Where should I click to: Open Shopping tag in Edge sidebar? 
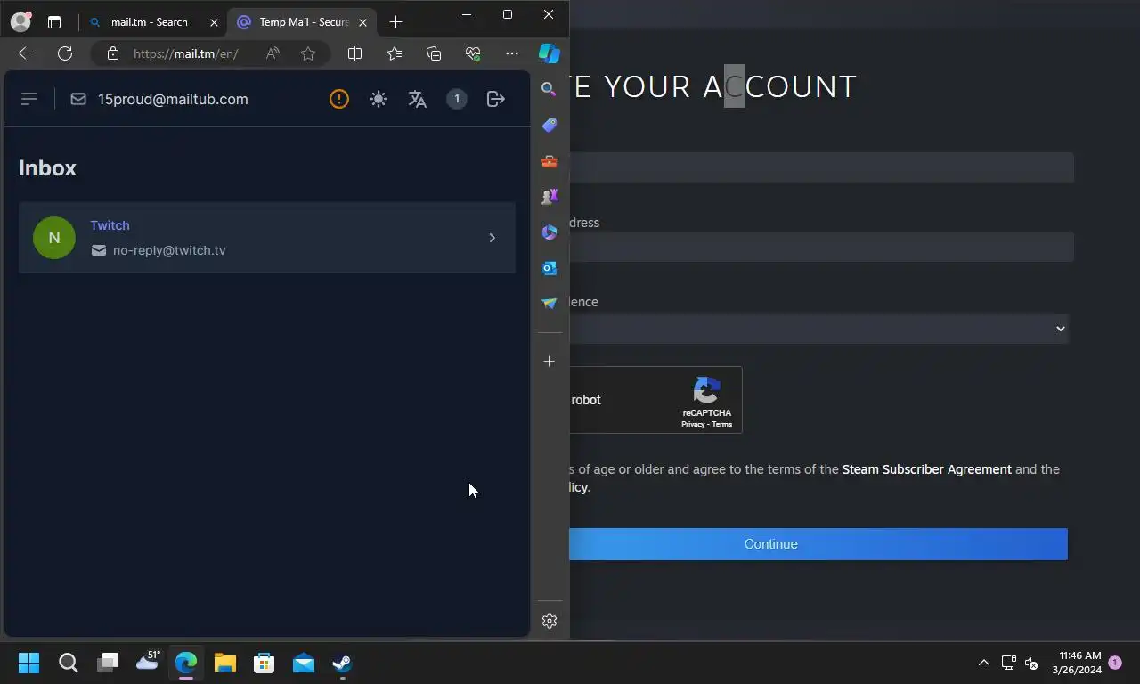pos(550,125)
